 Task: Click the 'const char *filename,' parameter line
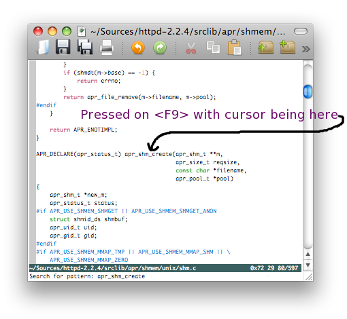point(211,170)
